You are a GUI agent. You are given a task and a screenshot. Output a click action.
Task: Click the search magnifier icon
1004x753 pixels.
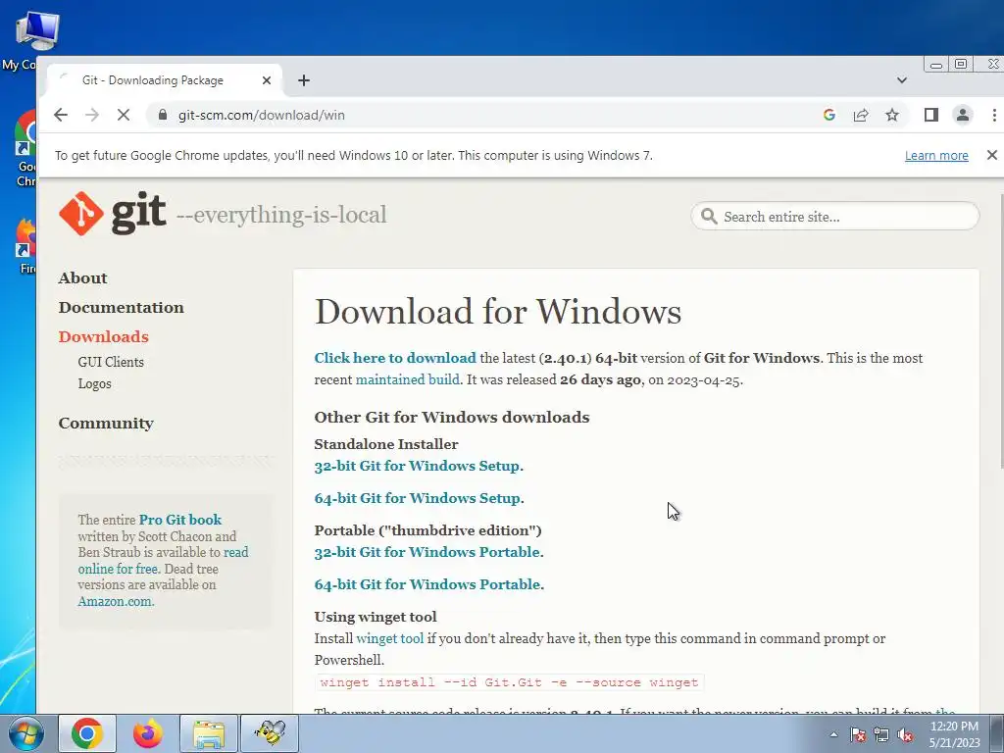pos(709,217)
